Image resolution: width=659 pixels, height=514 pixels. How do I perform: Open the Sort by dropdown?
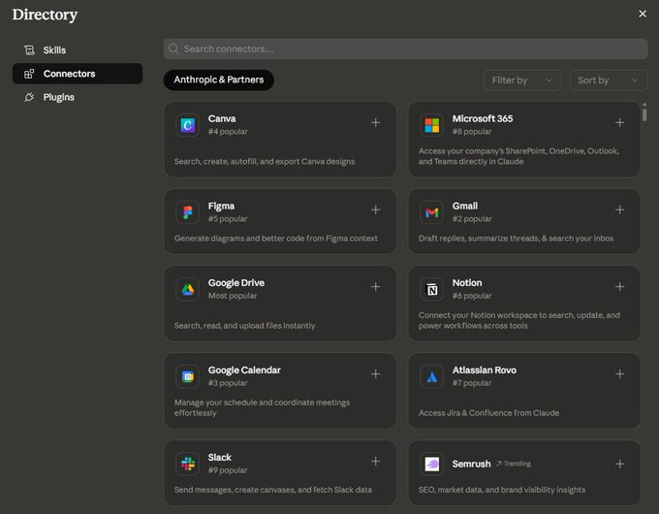tap(609, 80)
